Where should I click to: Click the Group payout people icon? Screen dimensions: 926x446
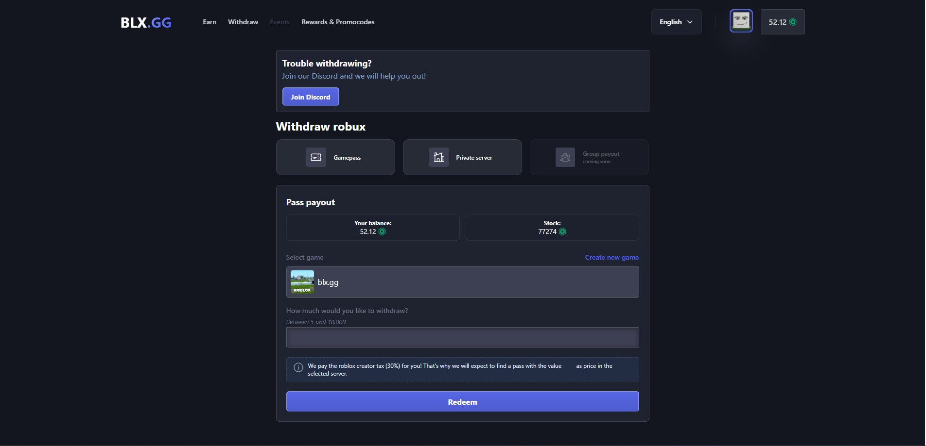coord(565,157)
